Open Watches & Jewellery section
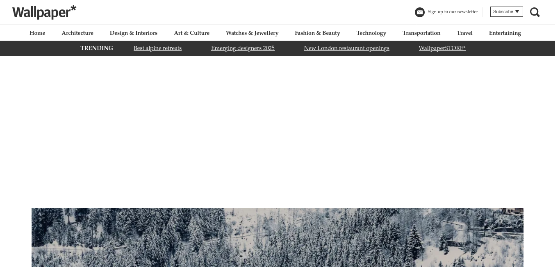The image size is (560, 267). coord(252,33)
